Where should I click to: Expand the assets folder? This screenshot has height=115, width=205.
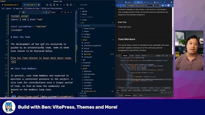click(84, 14)
